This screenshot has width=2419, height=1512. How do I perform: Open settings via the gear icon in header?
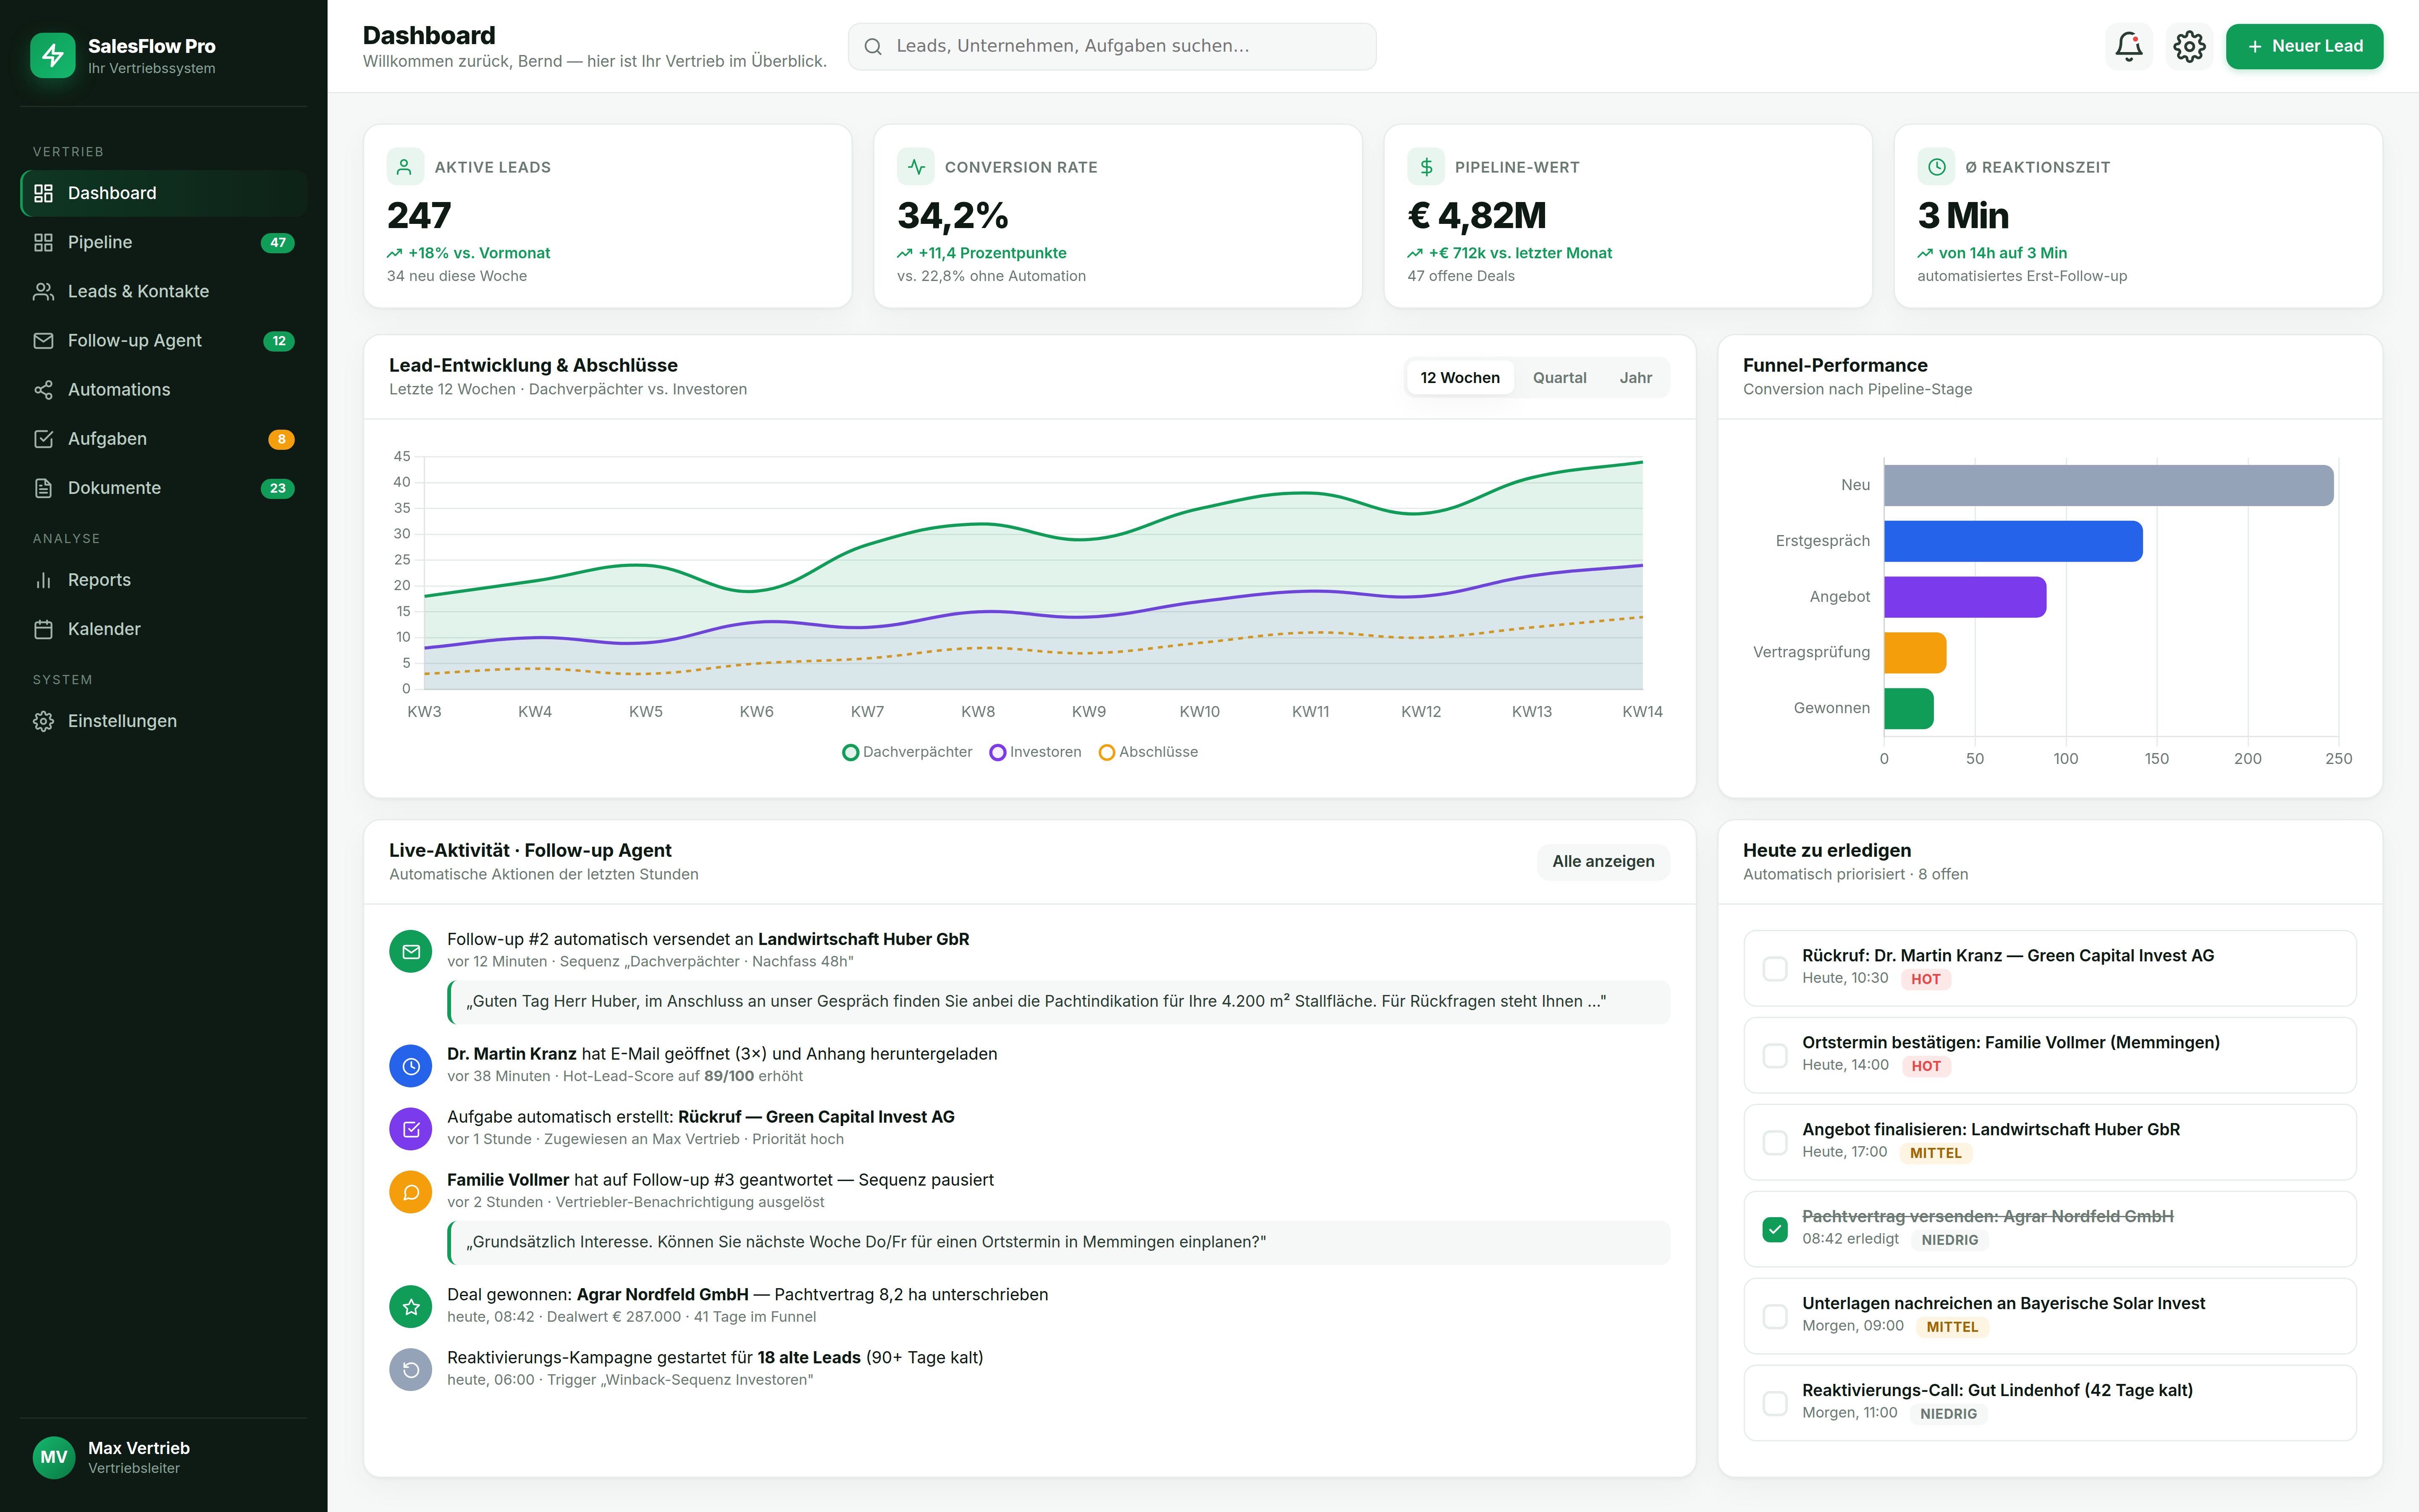[x=2189, y=46]
